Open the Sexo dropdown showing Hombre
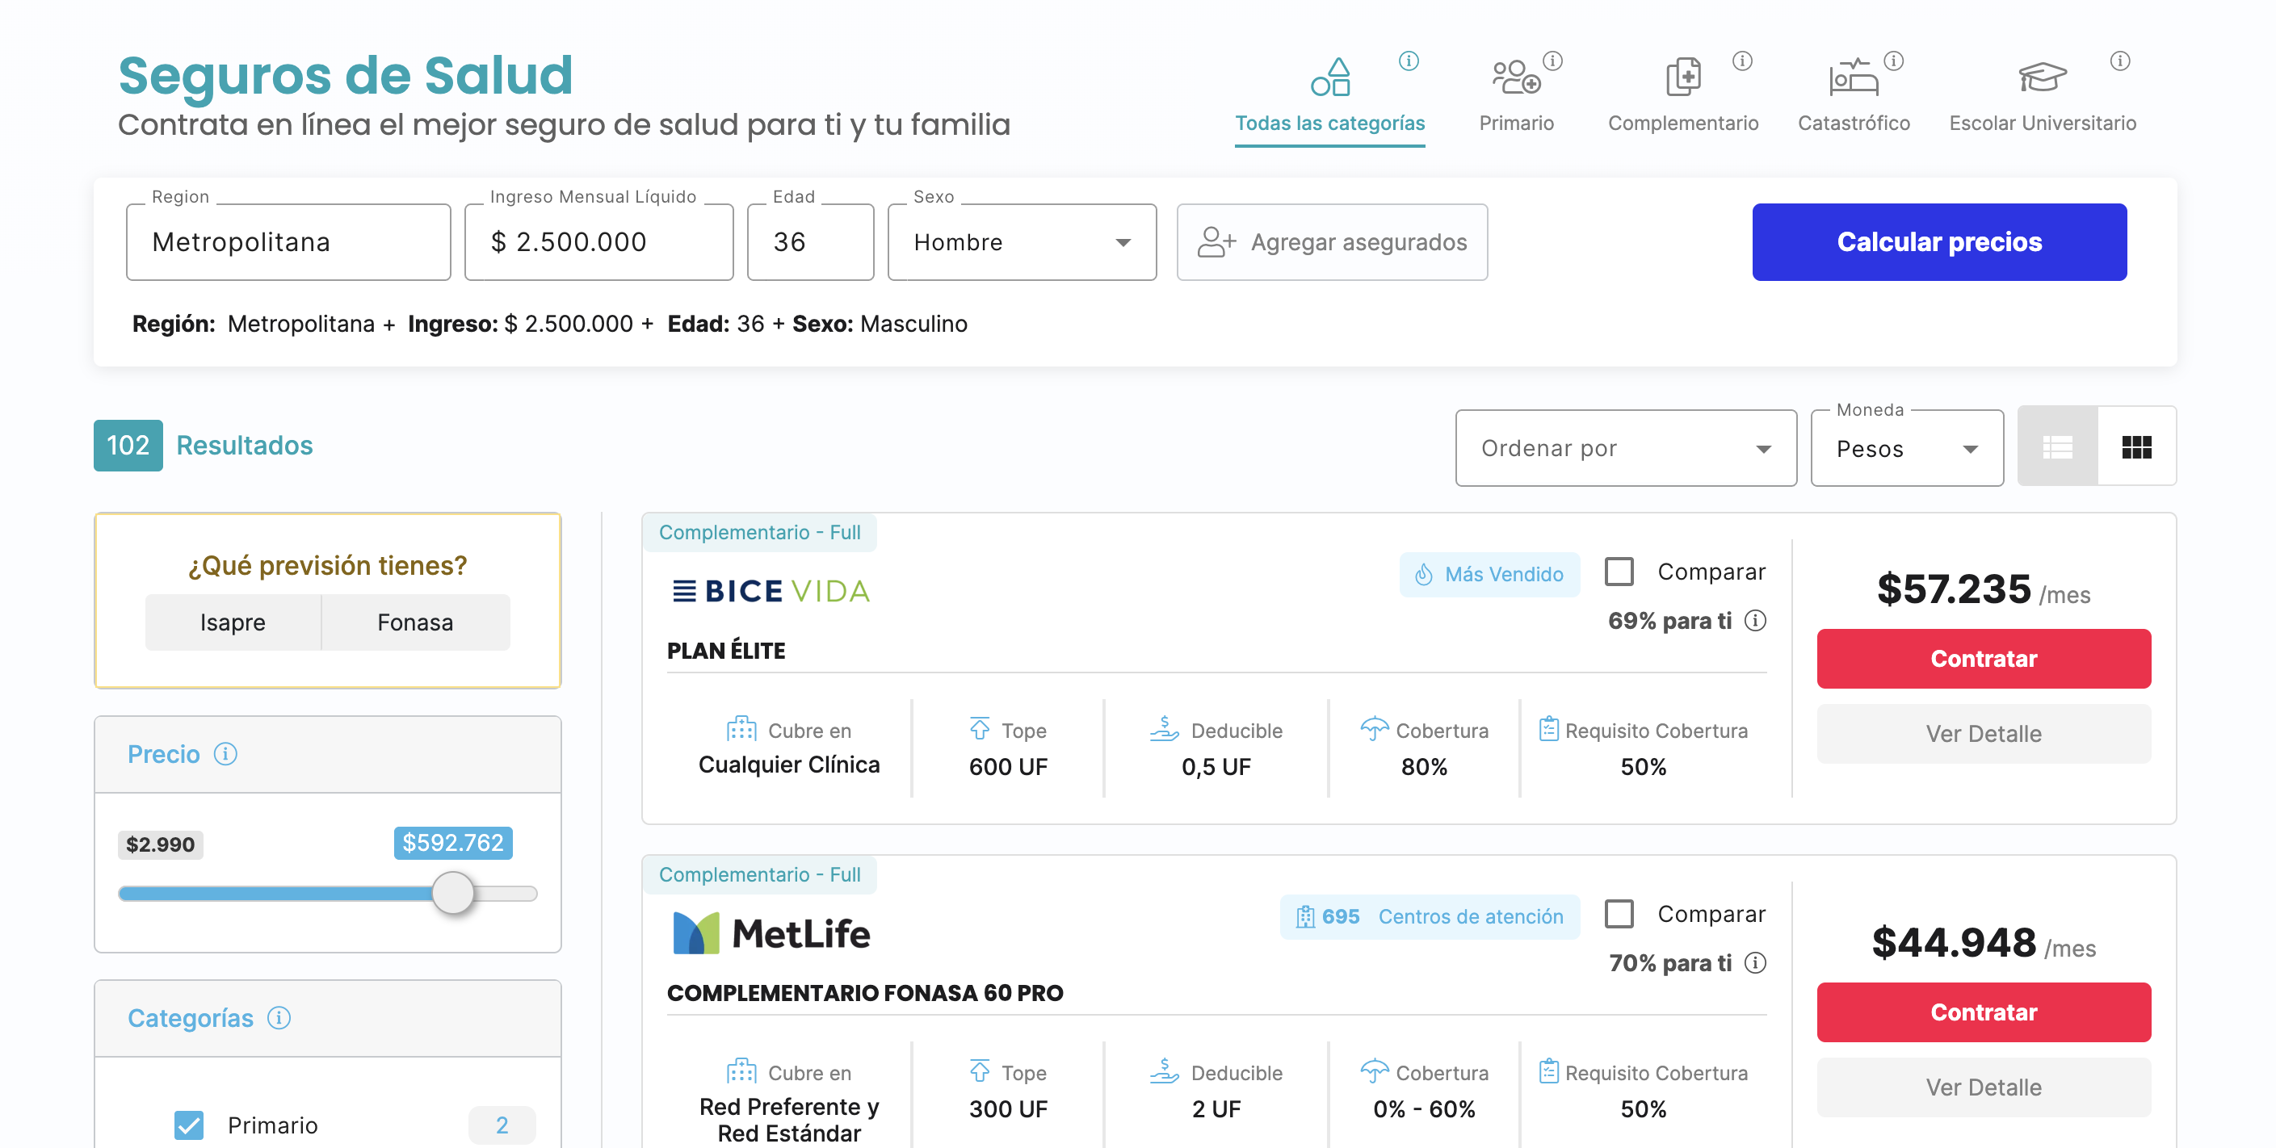Viewport: 2276px width, 1148px height. tap(1023, 242)
